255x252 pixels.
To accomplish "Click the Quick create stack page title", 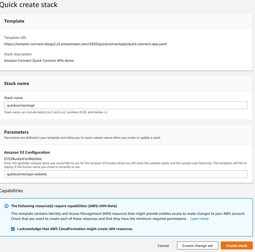I will tap(29, 4).
